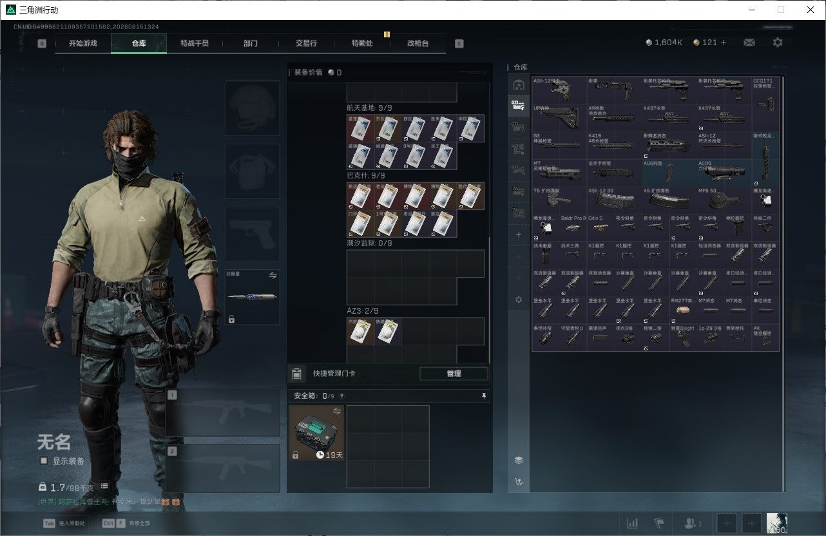Click the flag icon in the bottom bar
The height and width of the screenshot is (536, 826).
point(658,523)
